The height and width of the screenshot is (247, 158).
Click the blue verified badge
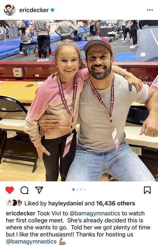pos(52,10)
